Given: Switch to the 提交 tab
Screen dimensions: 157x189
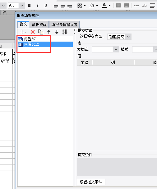Looking at the screenshot, I should 23,24.
